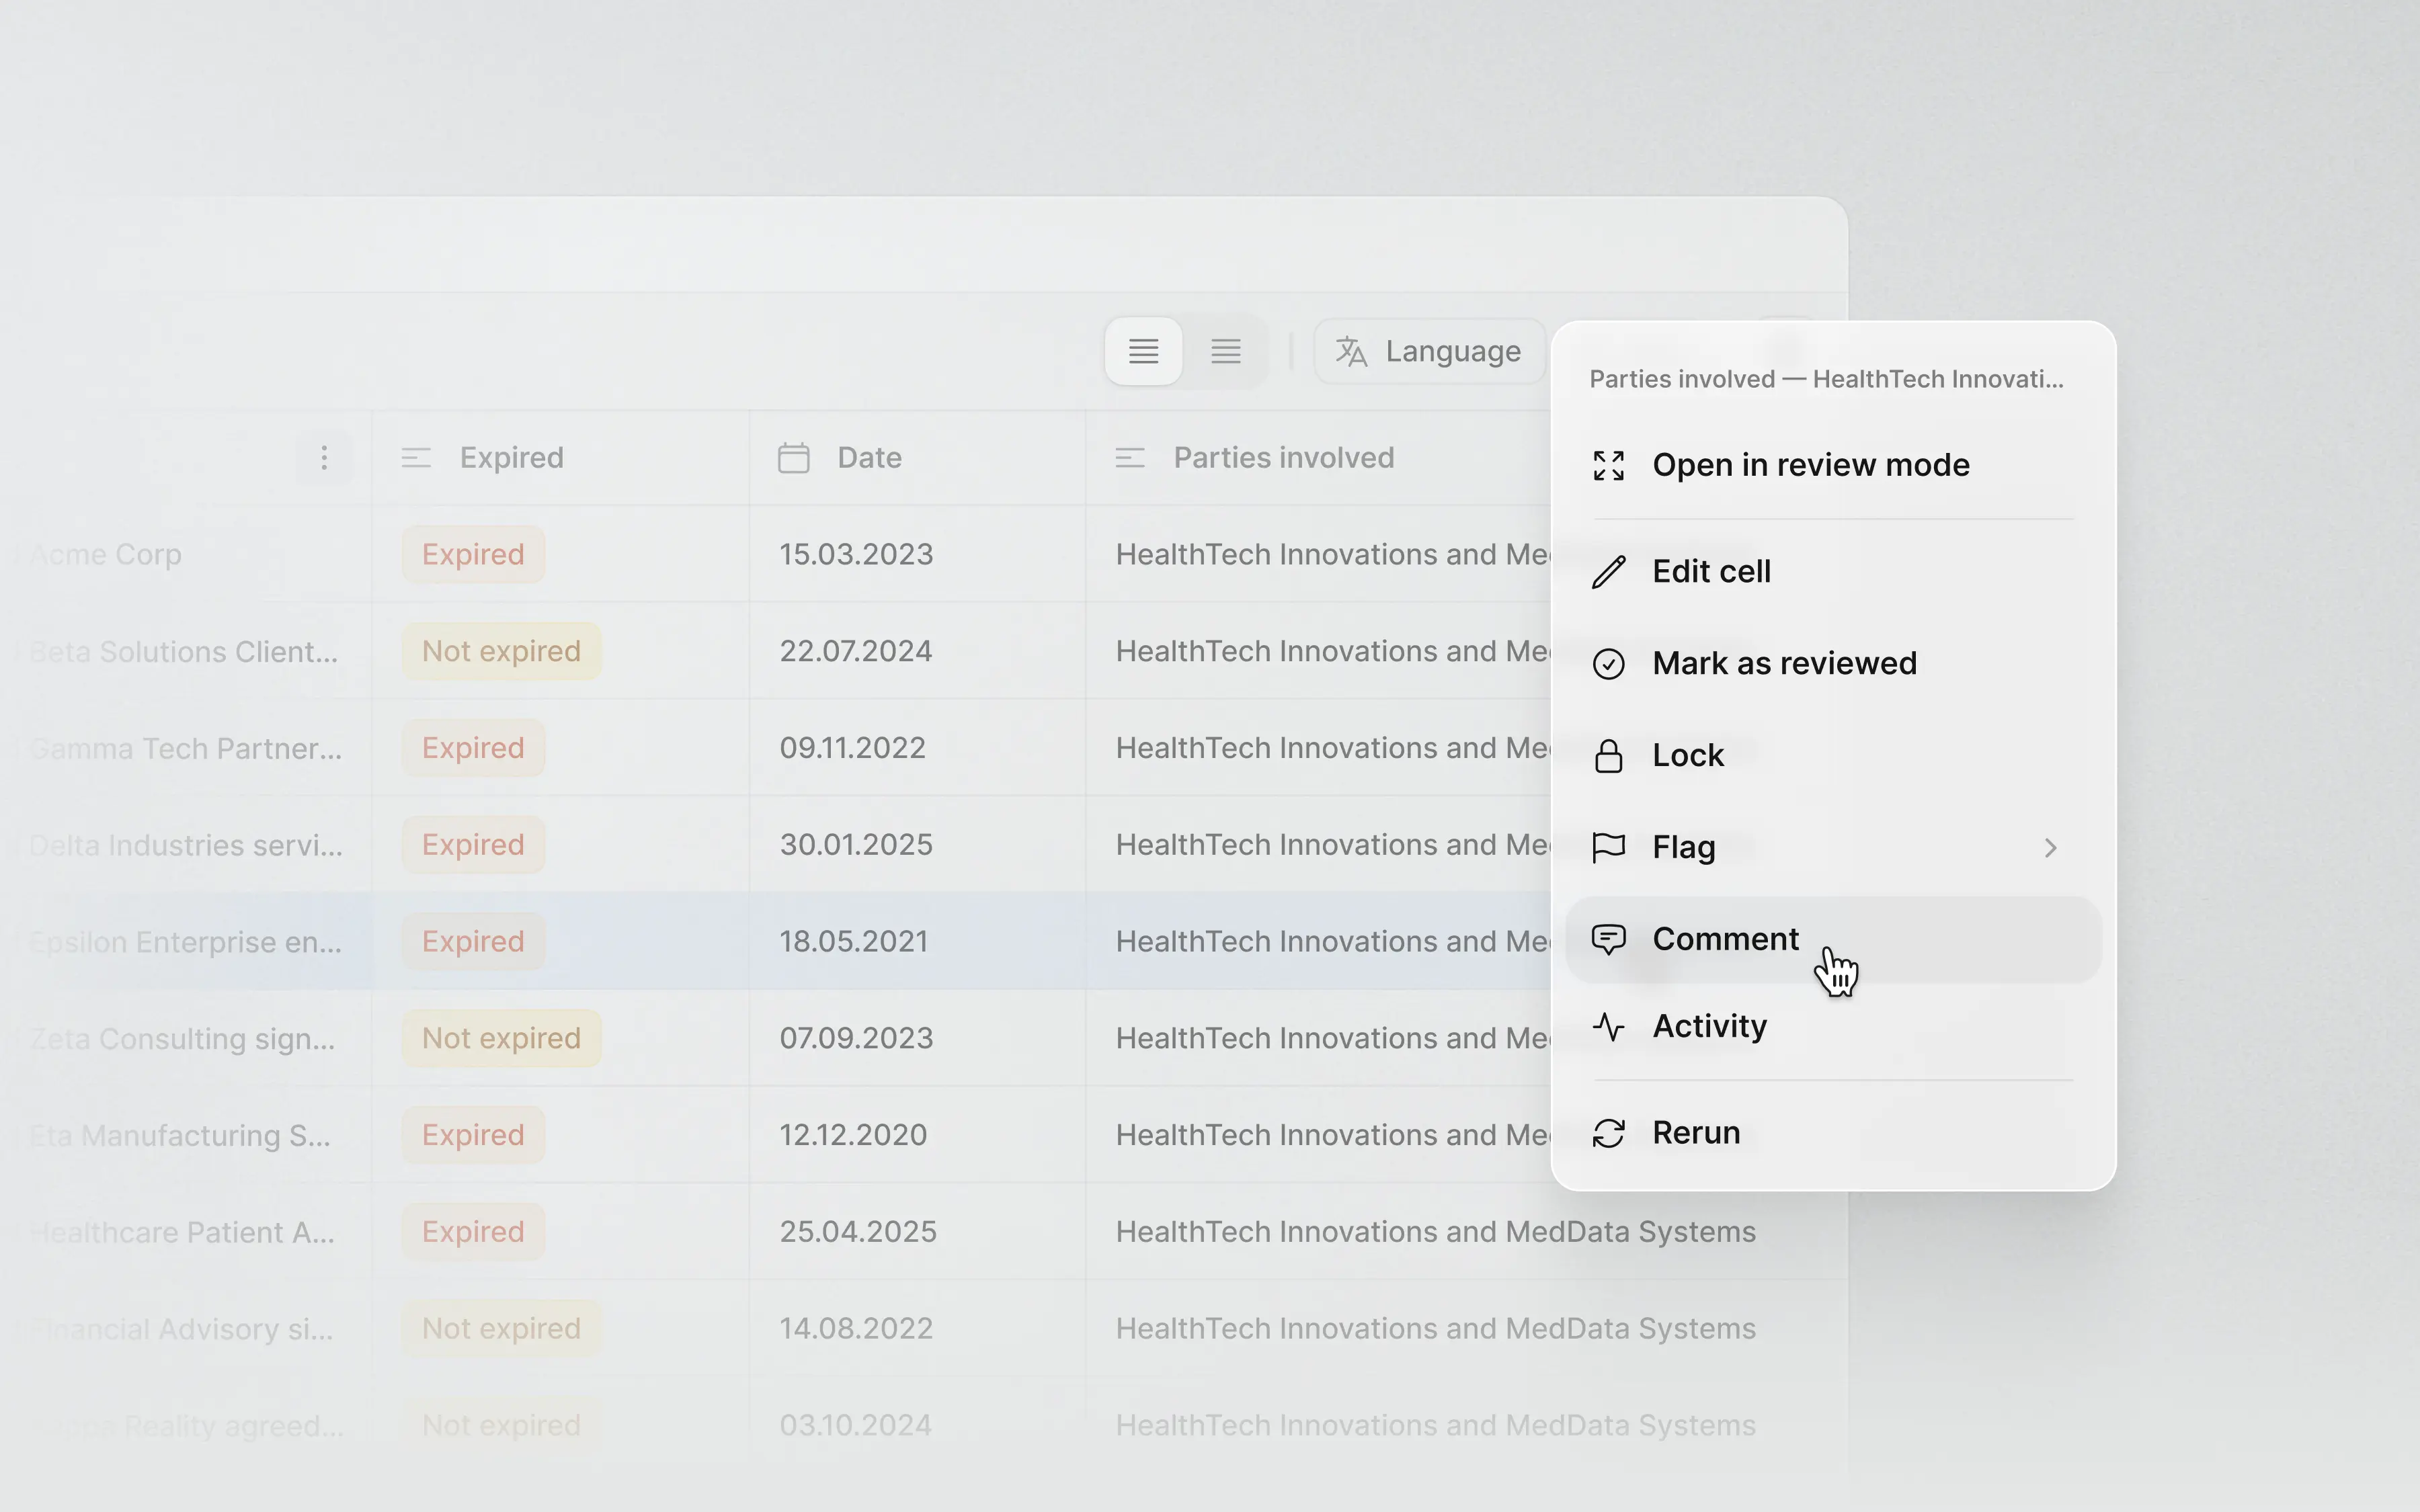2420x1512 pixels.
Task: Switch to the compact row density view
Action: click(1226, 352)
